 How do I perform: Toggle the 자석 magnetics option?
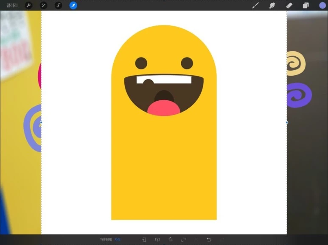pos(118,239)
